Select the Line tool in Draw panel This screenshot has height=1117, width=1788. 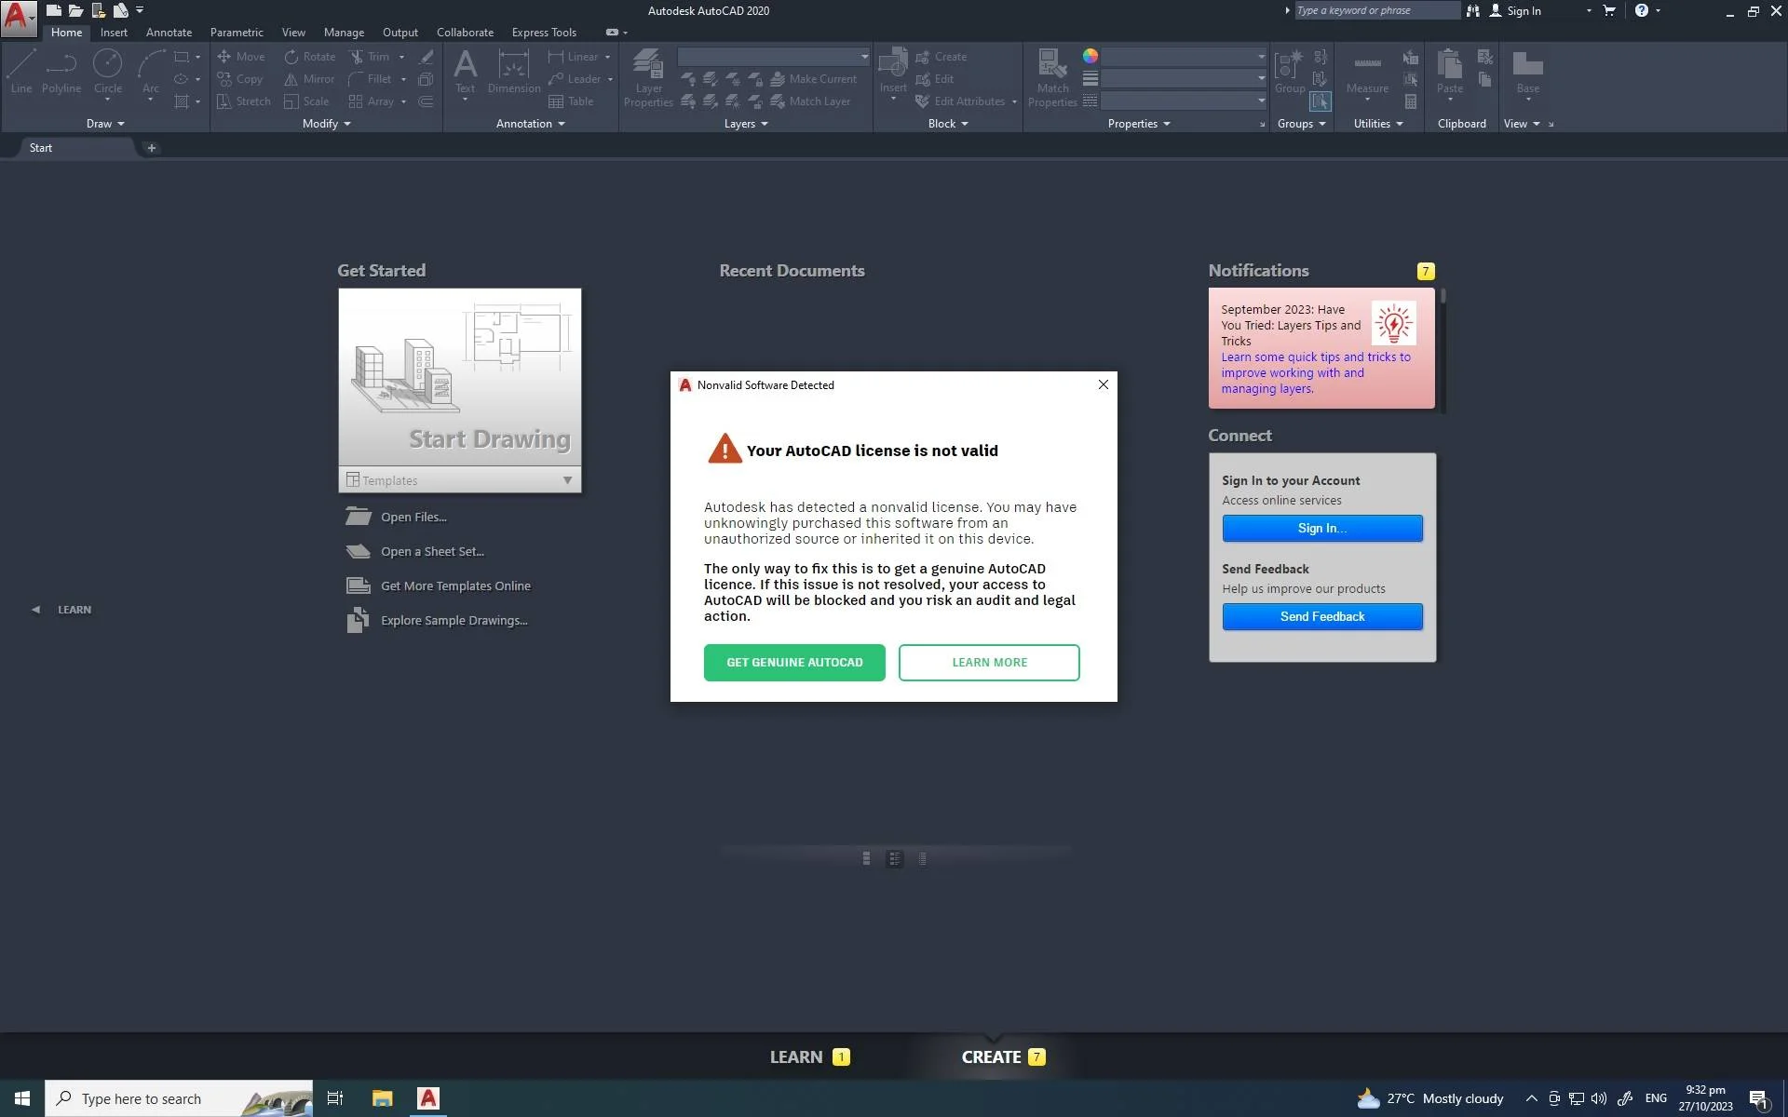[x=21, y=72]
